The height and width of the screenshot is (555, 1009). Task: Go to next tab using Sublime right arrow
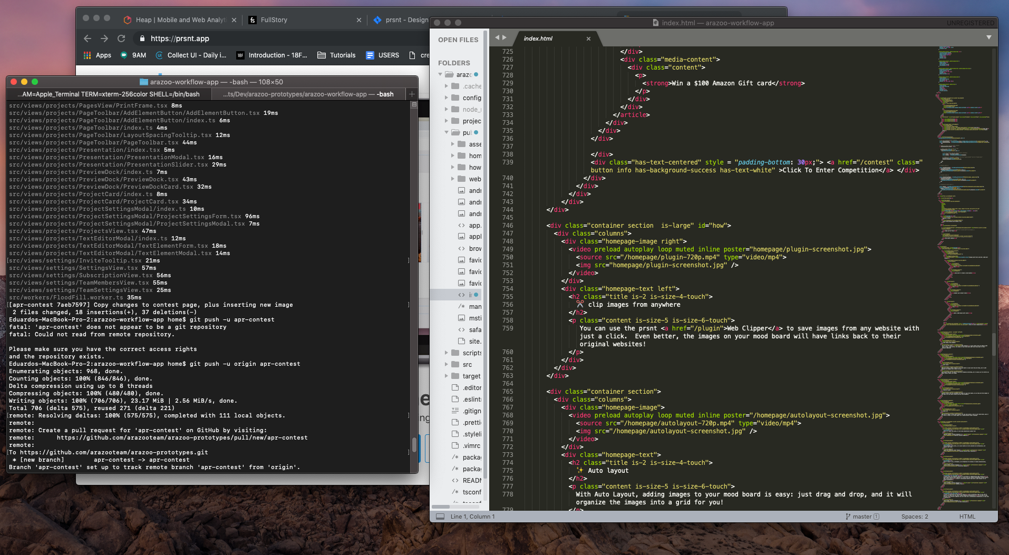(x=504, y=37)
